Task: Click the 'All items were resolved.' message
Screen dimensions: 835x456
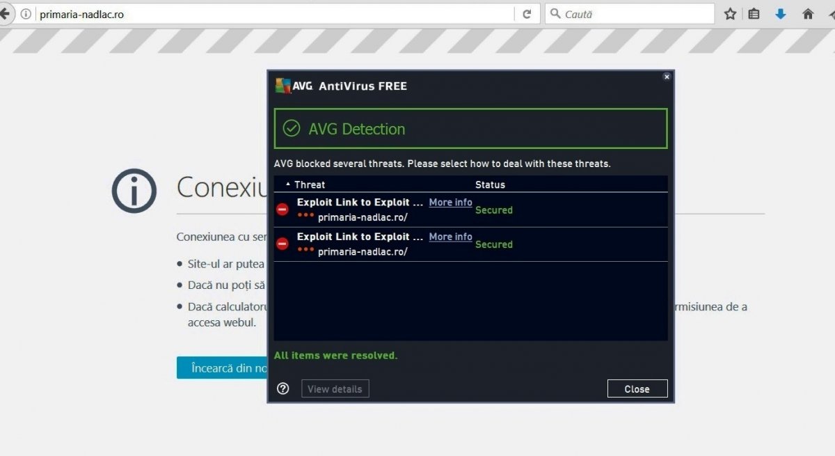Action: 336,355
